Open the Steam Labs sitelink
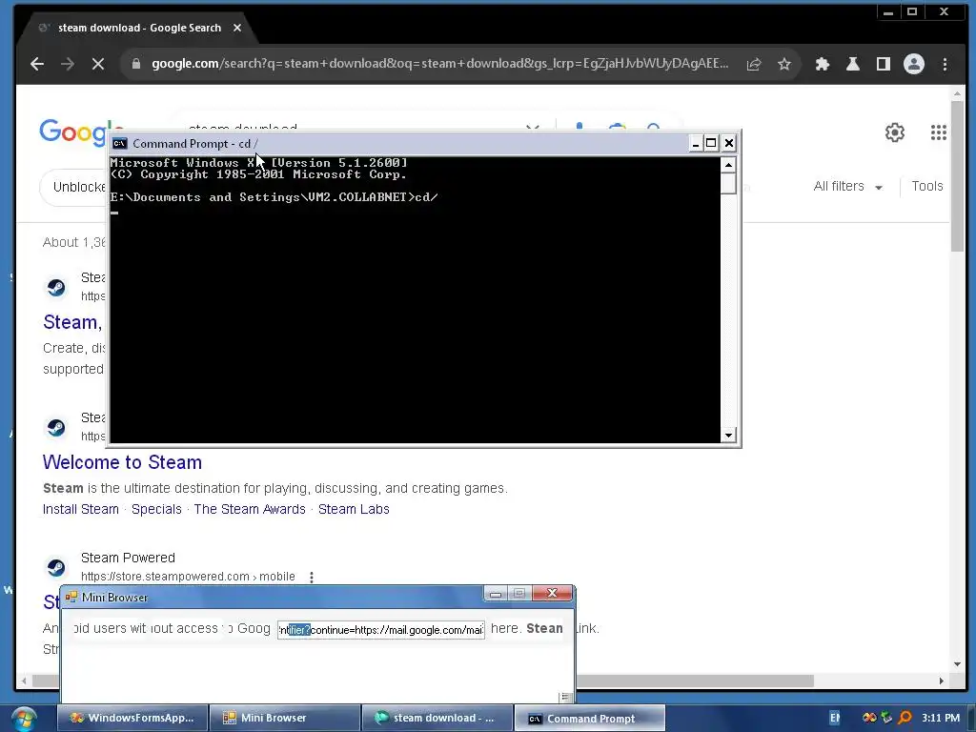Screen dimensions: 976x732 pyautogui.click(x=354, y=509)
